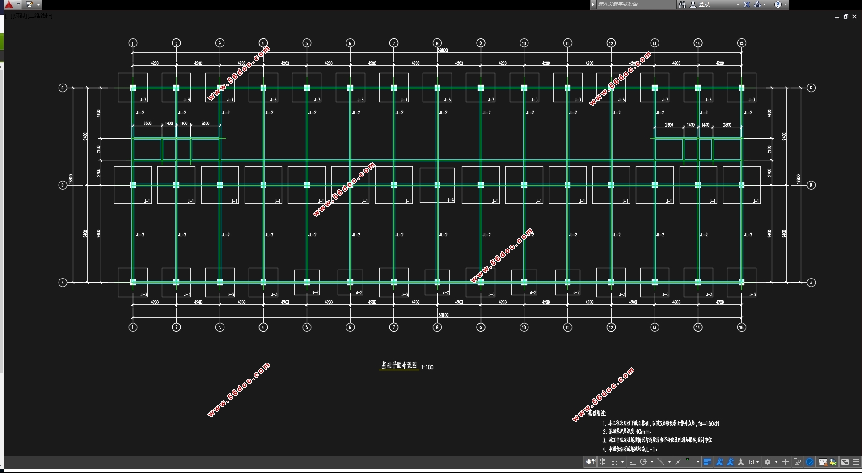
Task: Toggle ortho mode in status bar
Action: tap(633, 462)
